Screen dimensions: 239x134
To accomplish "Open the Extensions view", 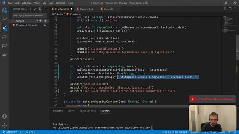I will pyautogui.click(x=4, y=46).
